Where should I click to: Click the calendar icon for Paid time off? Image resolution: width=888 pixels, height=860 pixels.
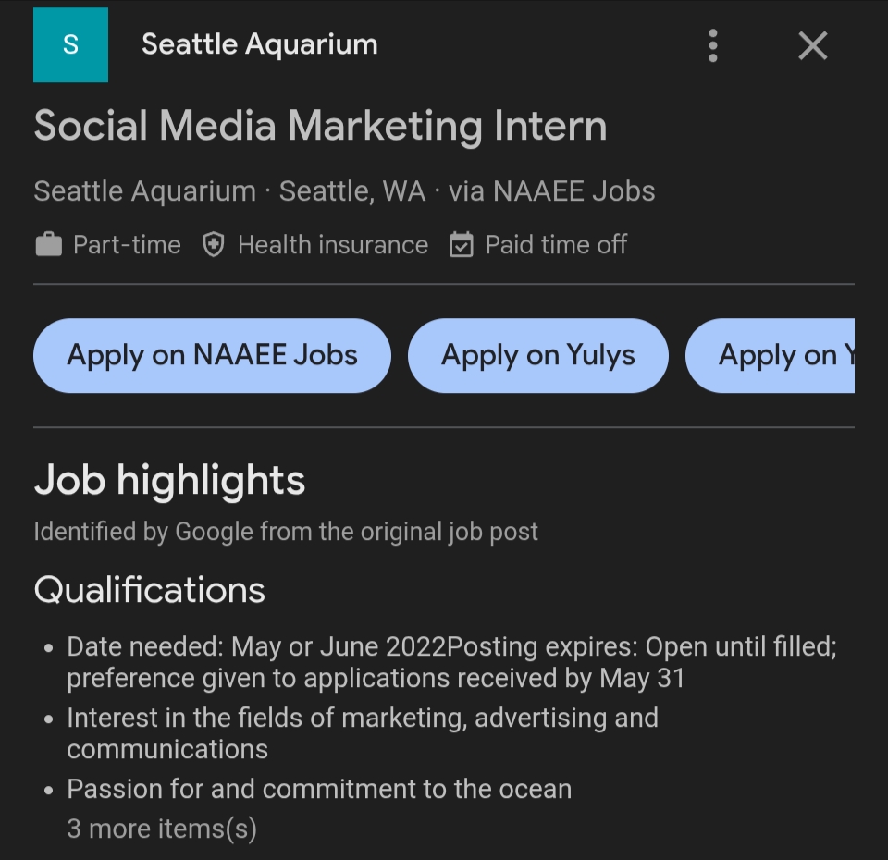[461, 245]
